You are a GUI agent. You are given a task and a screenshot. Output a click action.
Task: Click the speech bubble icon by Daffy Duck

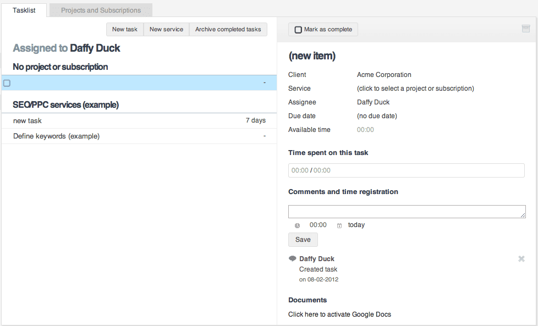(x=292, y=258)
